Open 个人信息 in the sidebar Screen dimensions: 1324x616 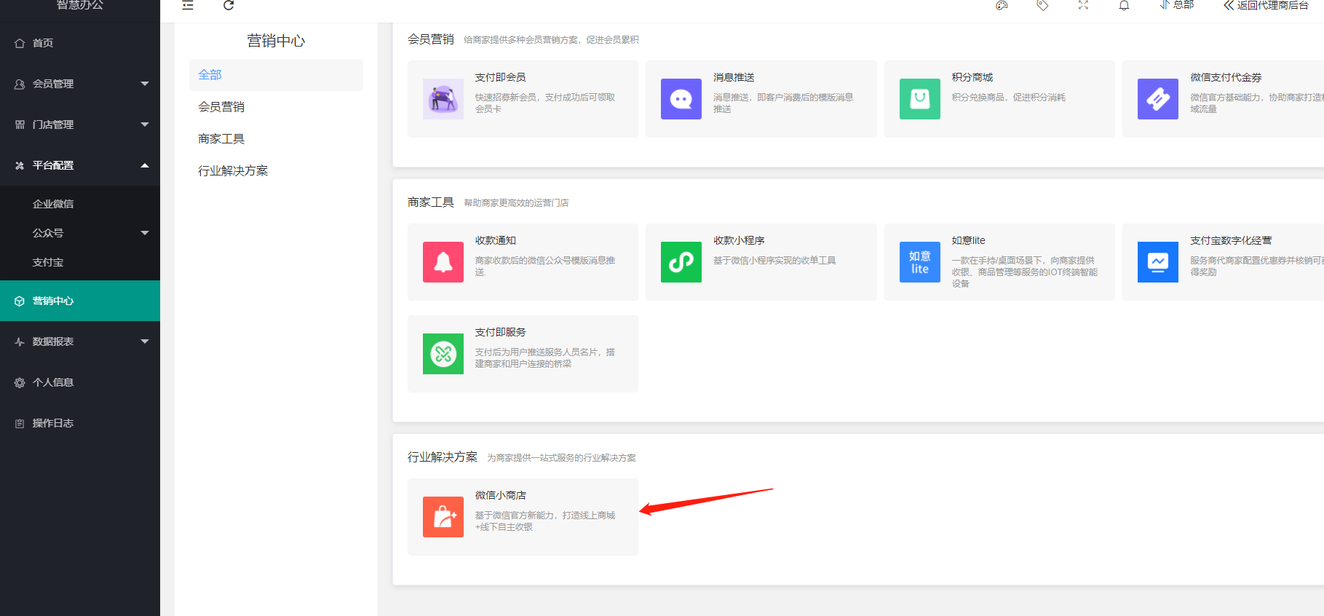[80, 382]
